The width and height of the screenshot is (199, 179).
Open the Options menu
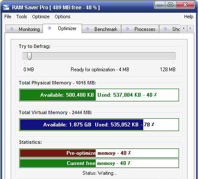point(63,17)
